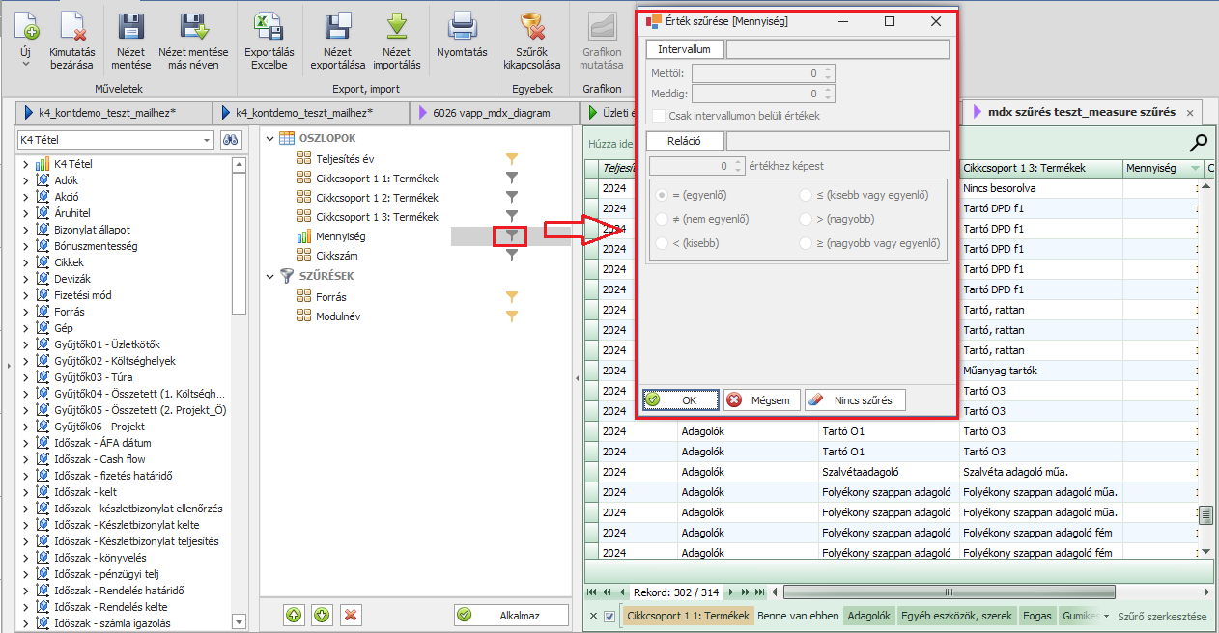Click the magnifier search icon above grid
Image resolution: width=1219 pixels, height=633 pixels.
pyautogui.click(x=1198, y=144)
